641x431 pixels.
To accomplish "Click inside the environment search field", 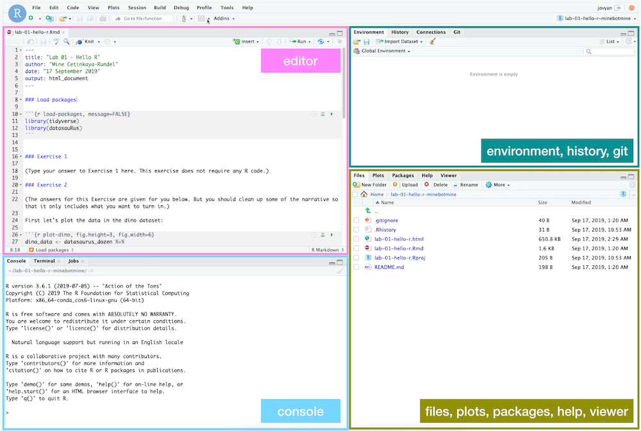I will pyautogui.click(x=609, y=51).
